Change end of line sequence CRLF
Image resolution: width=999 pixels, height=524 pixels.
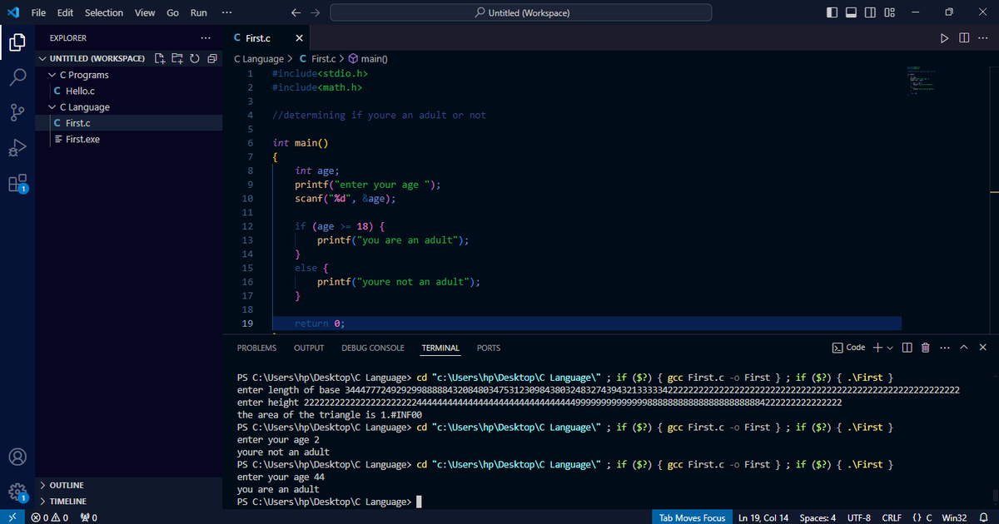(x=892, y=517)
